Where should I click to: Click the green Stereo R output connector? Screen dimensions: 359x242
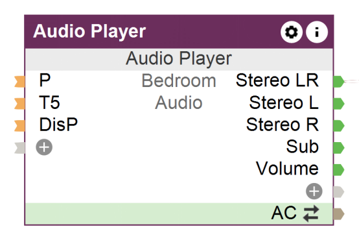click(x=339, y=126)
